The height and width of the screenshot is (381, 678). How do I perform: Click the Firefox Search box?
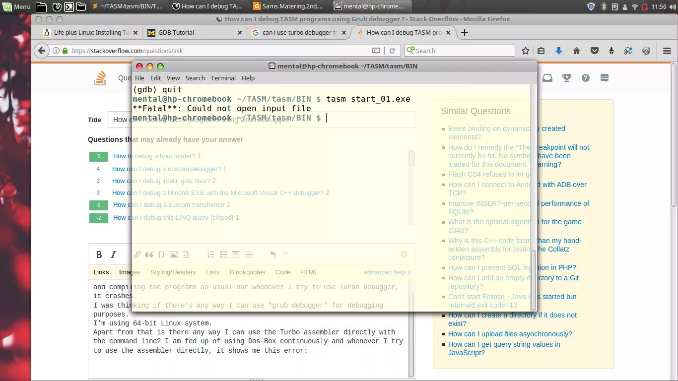pos(460,51)
